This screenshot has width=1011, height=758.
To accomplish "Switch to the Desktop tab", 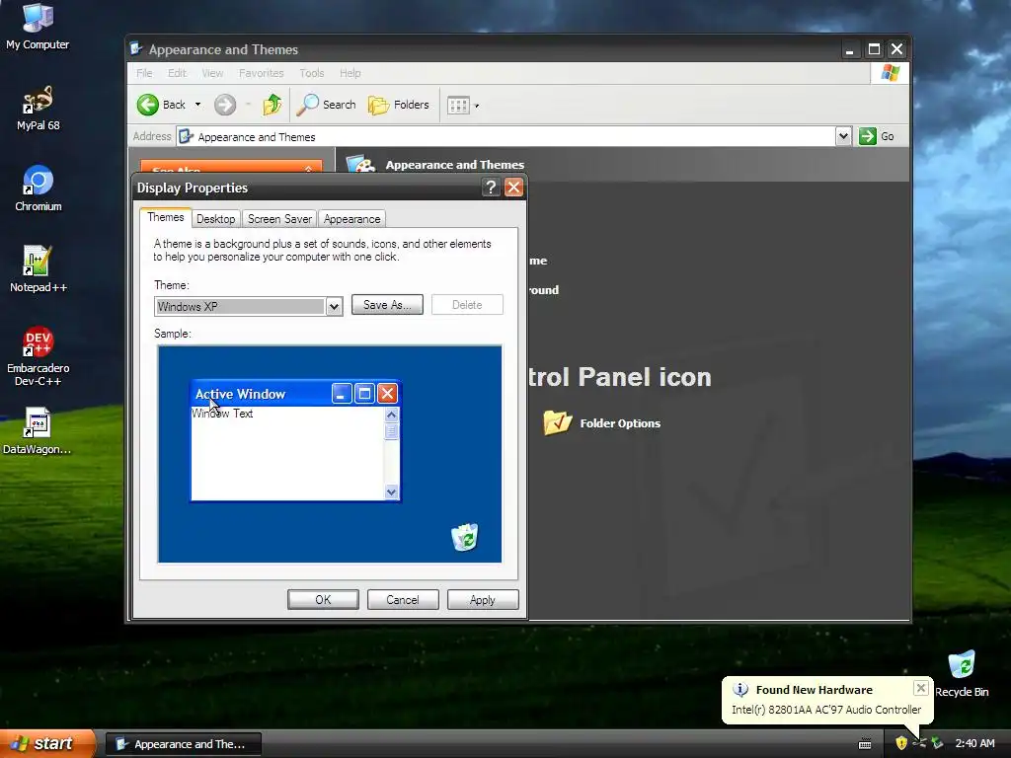I will pyautogui.click(x=215, y=219).
